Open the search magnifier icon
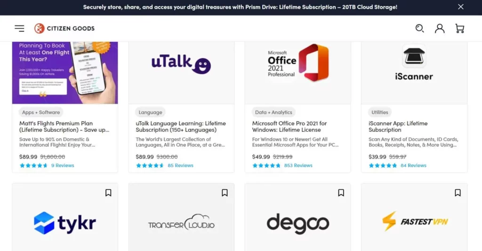 pyautogui.click(x=419, y=28)
